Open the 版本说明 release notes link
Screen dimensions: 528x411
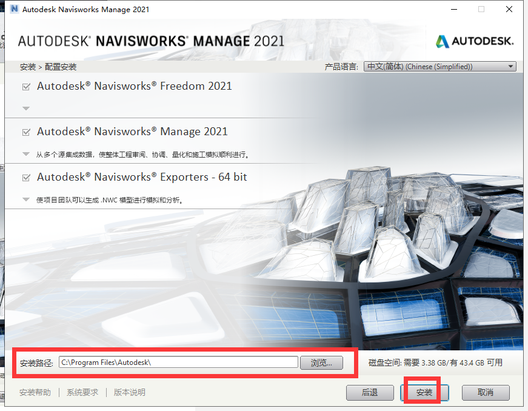[130, 392]
